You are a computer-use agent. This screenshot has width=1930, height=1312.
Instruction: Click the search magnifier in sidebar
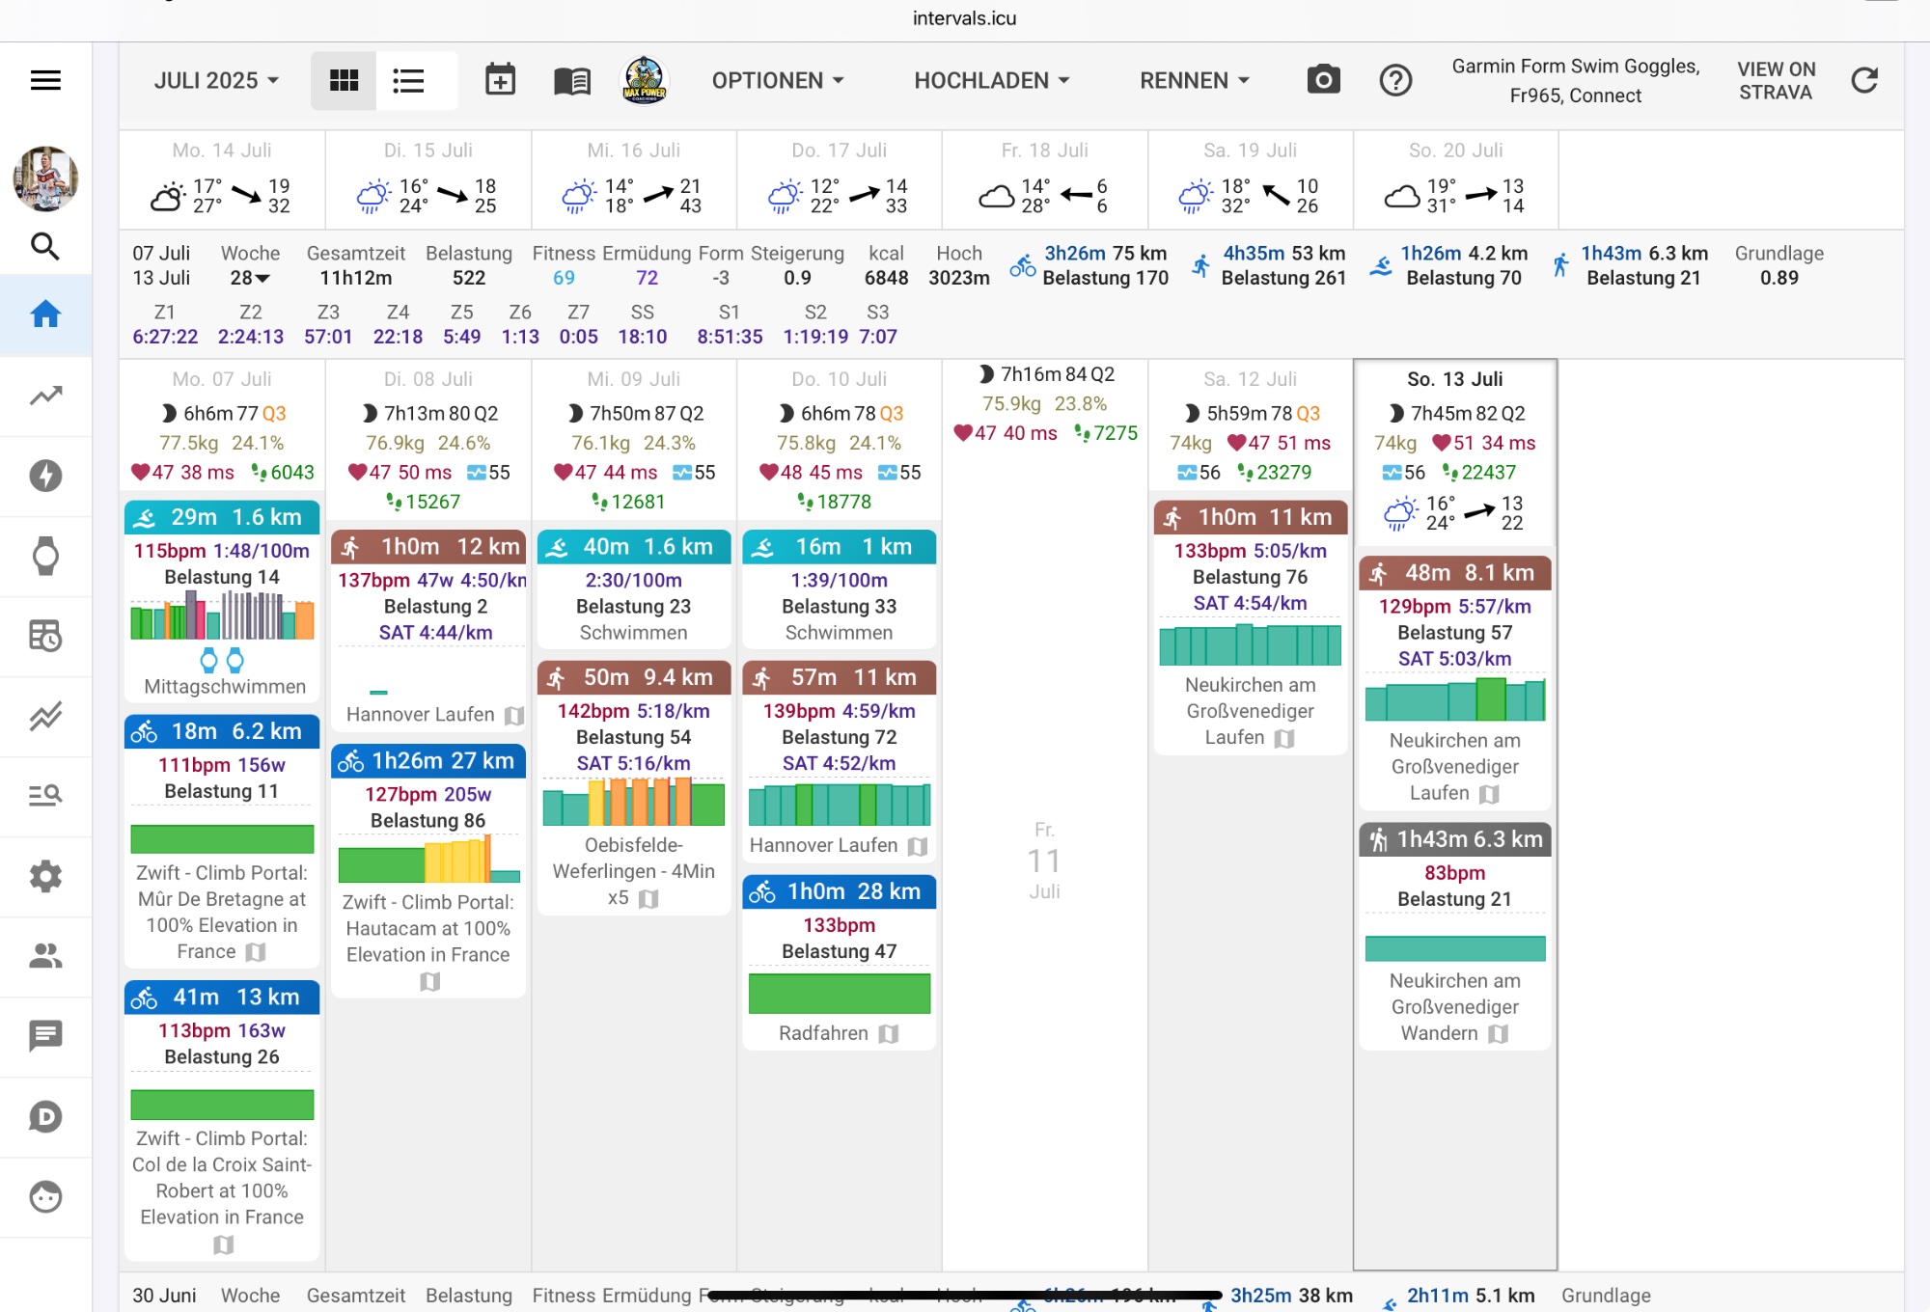click(45, 247)
